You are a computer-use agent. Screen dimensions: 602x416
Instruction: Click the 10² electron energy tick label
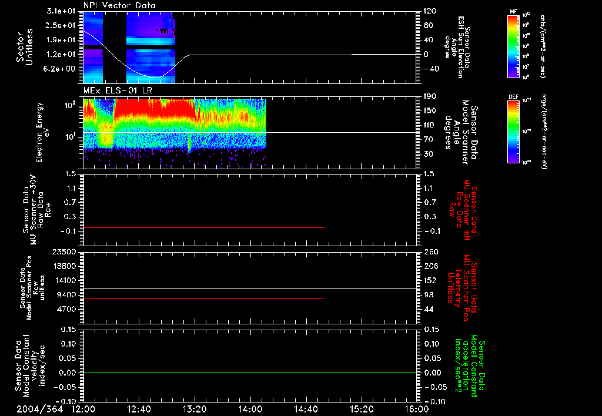tap(70, 105)
